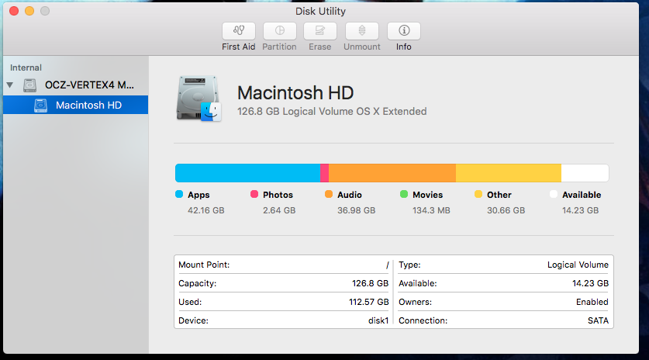Click the Available legend label
This screenshot has width=649, height=360.
click(x=582, y=195)
